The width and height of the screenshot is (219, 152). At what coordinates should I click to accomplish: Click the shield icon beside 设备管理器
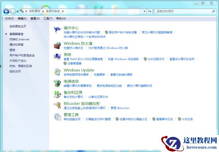click(x=65, y=64)
